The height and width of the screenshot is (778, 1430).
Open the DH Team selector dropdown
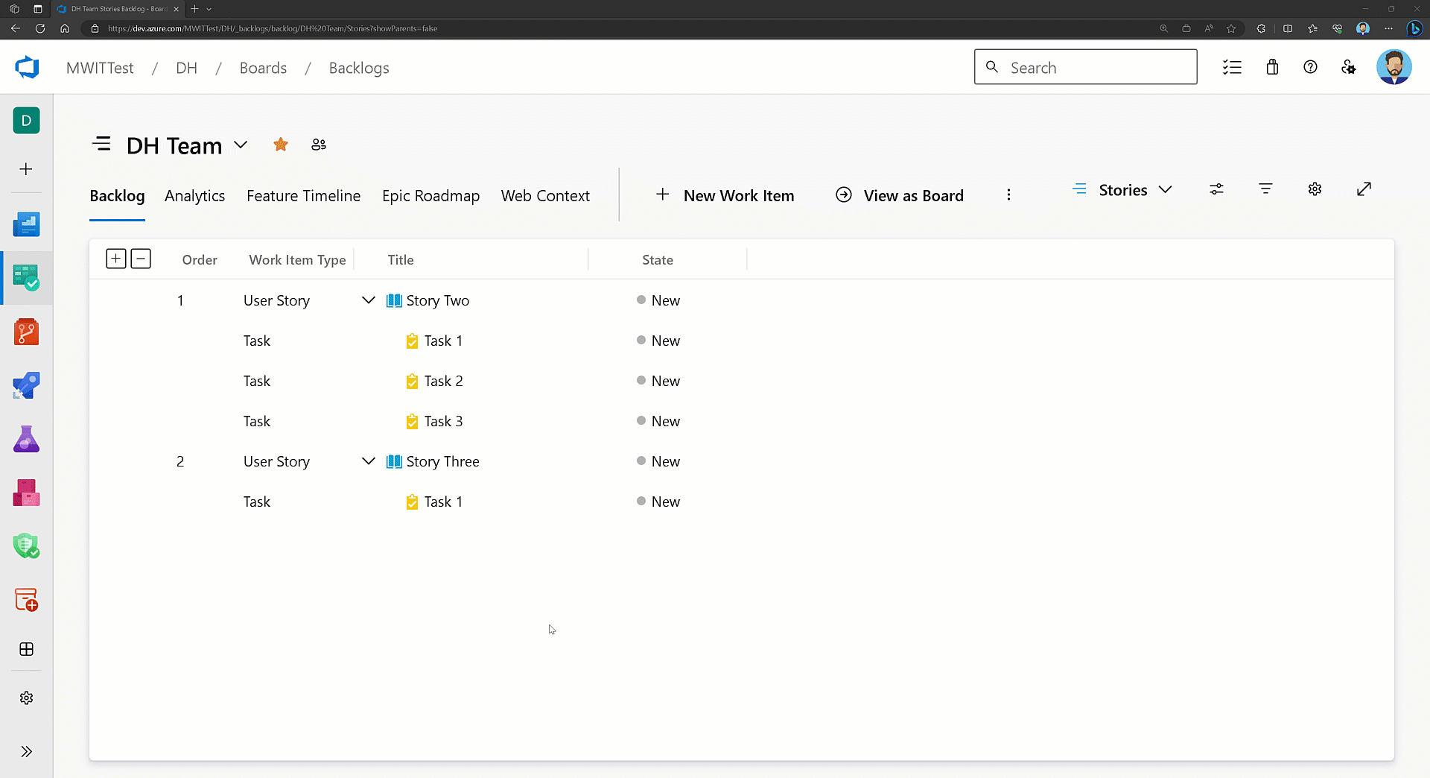tap(240, 144)
